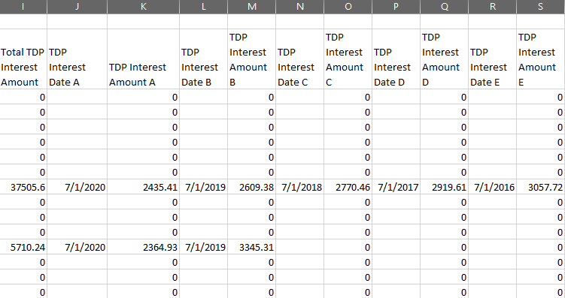565x298 pixels.
Task: Select the cell with value 2435.41
Action: [x=144, y=187]
